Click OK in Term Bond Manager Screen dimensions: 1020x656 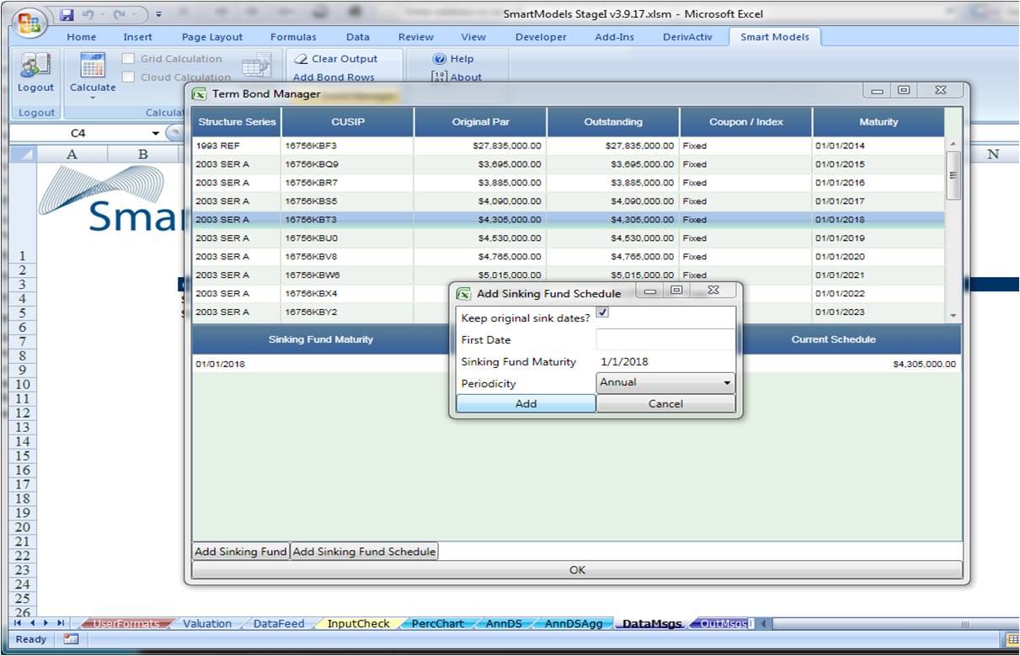pos(577,570)
